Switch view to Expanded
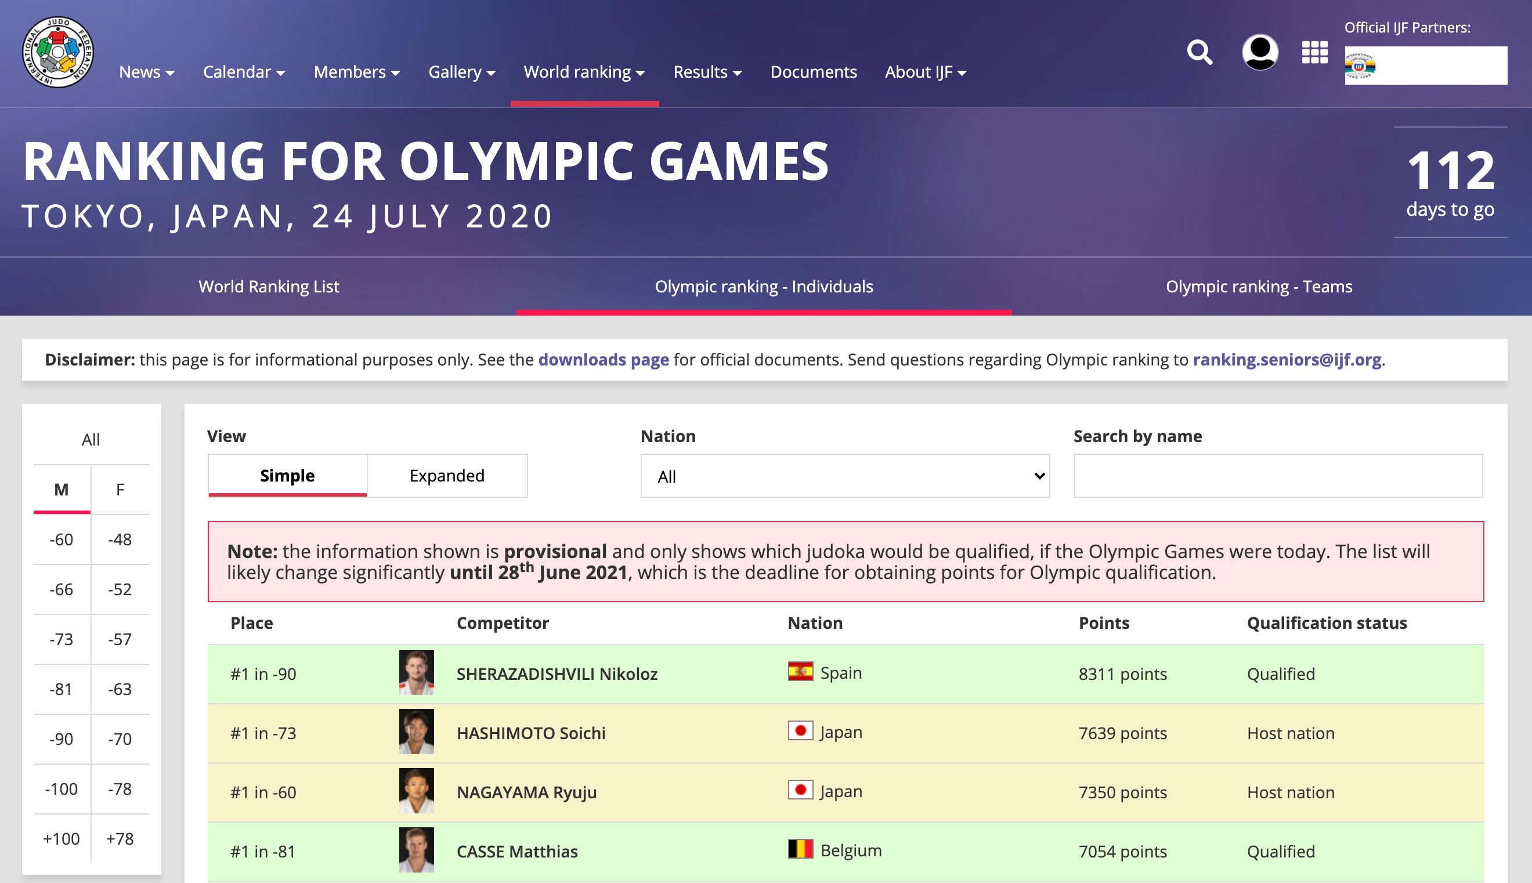Viewport: 1532px width, 883px height. pyautogui.click(x=447, y=476)
